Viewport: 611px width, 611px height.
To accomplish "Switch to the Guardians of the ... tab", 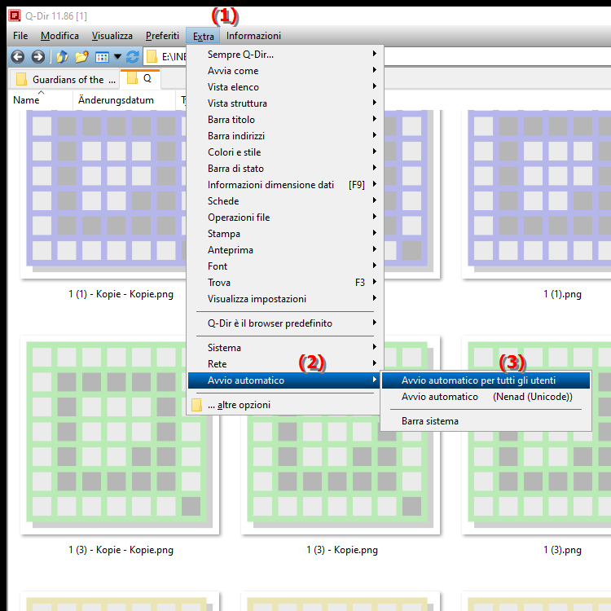I will (x=64, y=80).
